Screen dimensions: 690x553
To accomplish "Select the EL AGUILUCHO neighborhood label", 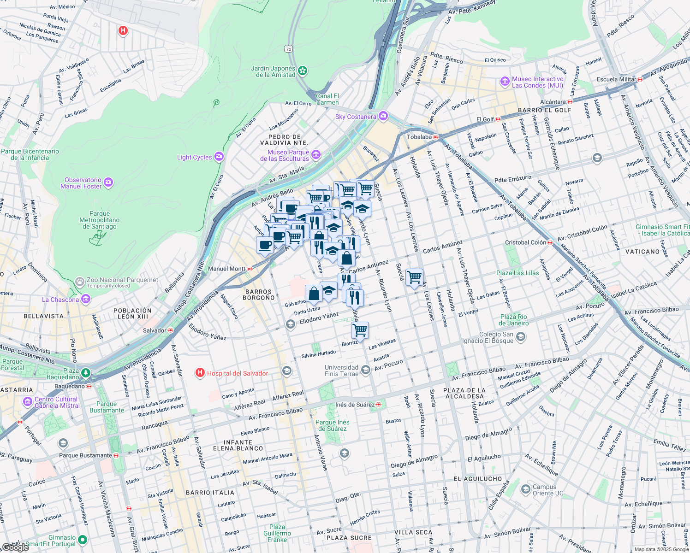I will pyautogui.click(x=478, y=479).
